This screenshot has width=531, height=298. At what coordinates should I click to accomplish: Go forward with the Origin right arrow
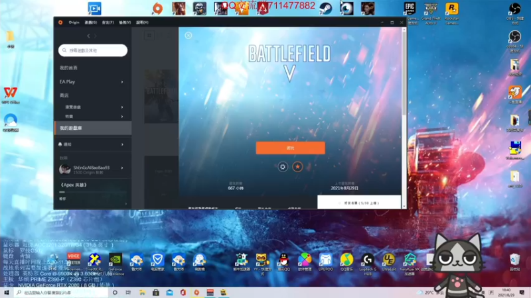coord(96,36)
